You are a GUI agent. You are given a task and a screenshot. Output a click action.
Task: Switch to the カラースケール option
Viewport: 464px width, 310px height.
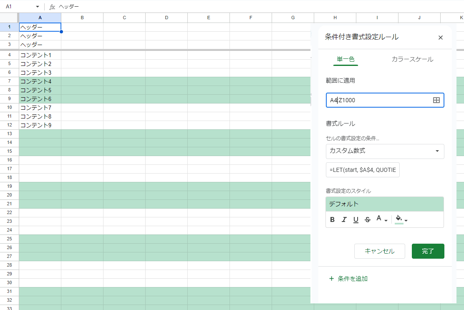[x=412, y=59]
